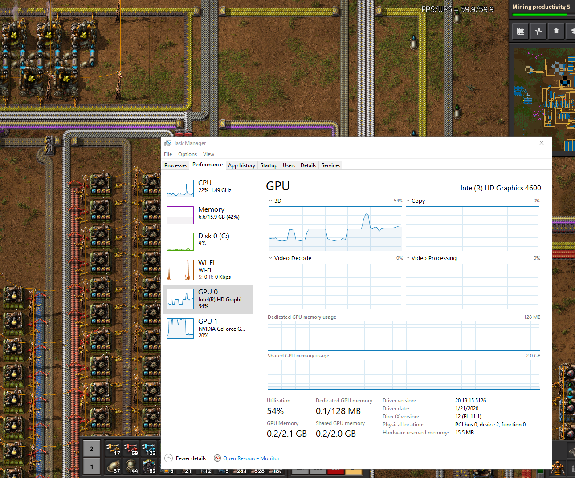
Task: Select the underground pipe hotbar slot showing 144
Action: [130, 466]
